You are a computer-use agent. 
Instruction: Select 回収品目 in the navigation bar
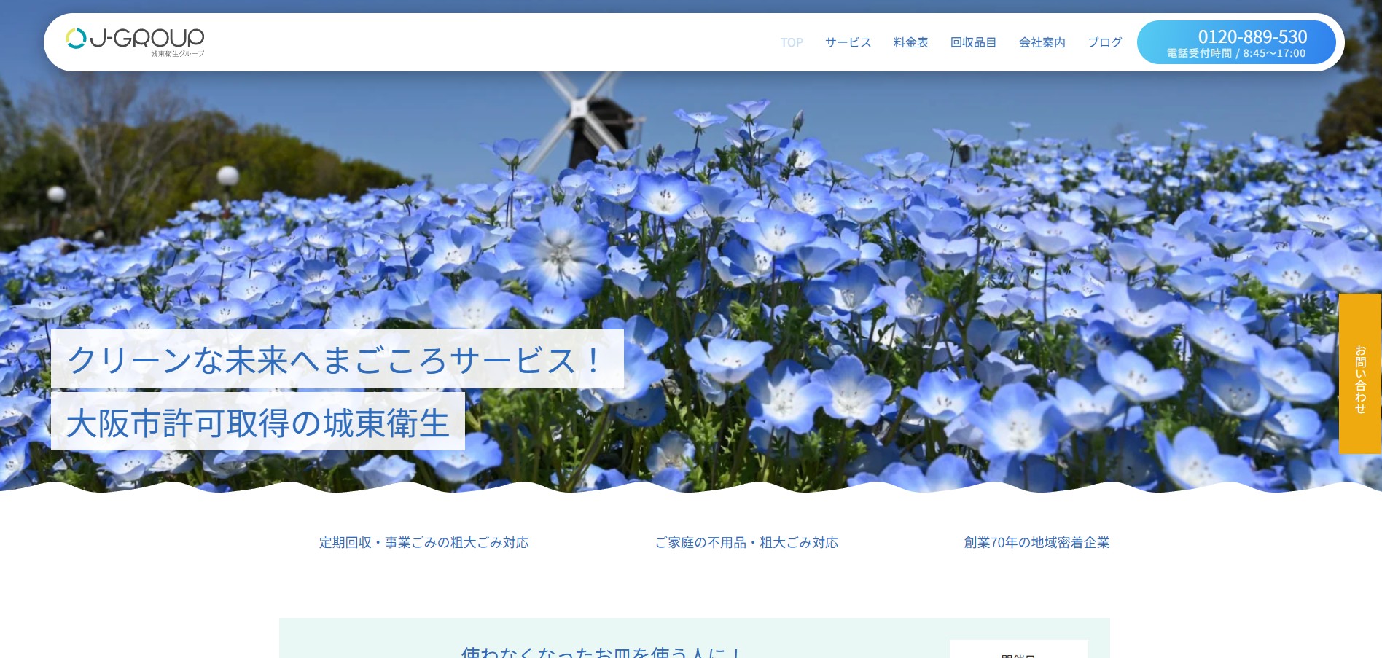click(973, 42)
